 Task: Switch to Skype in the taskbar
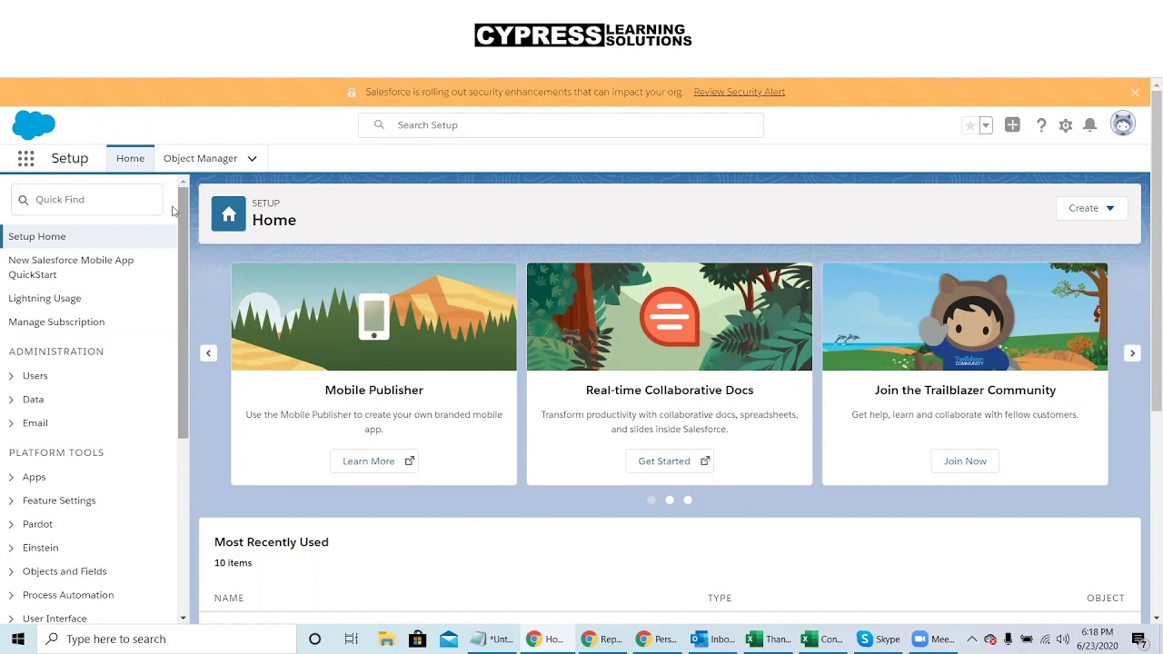[880, 639]
